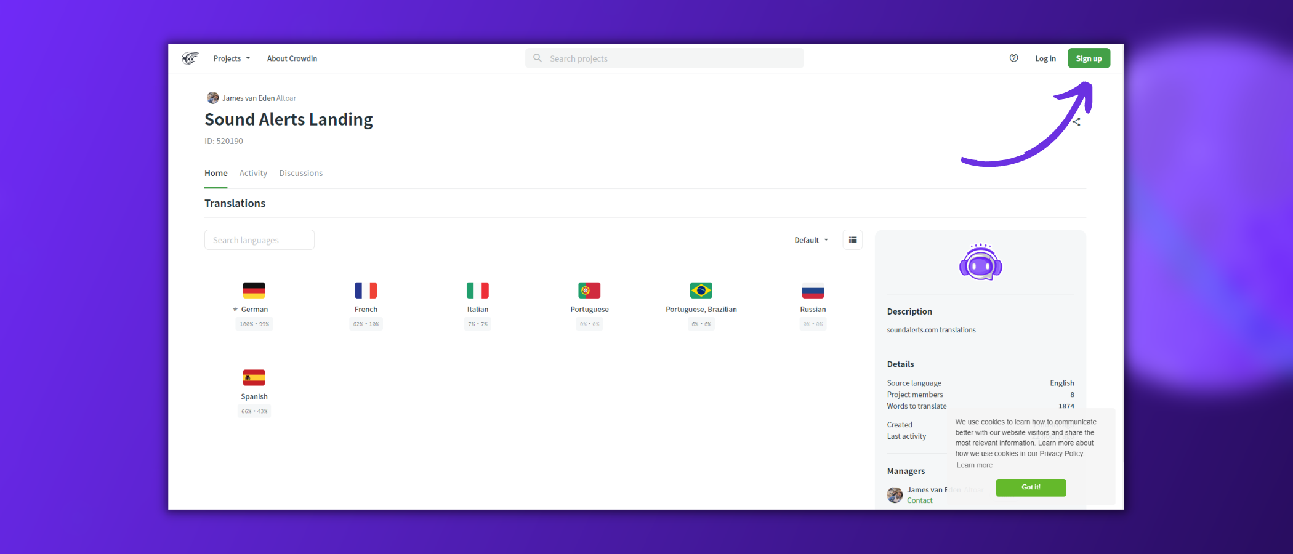1293x554 pixels.
Task: Toggle the list view icon
Action: point(853,240)
